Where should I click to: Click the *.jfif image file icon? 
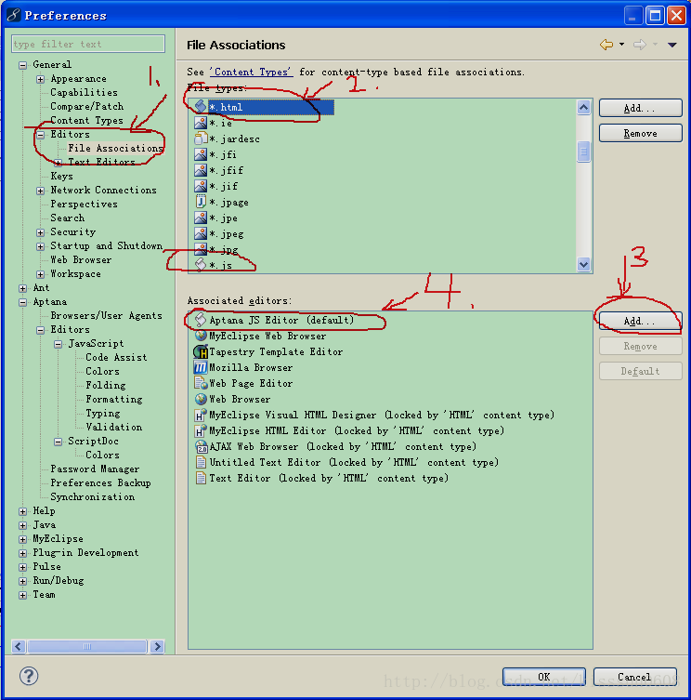click(201, 170)
